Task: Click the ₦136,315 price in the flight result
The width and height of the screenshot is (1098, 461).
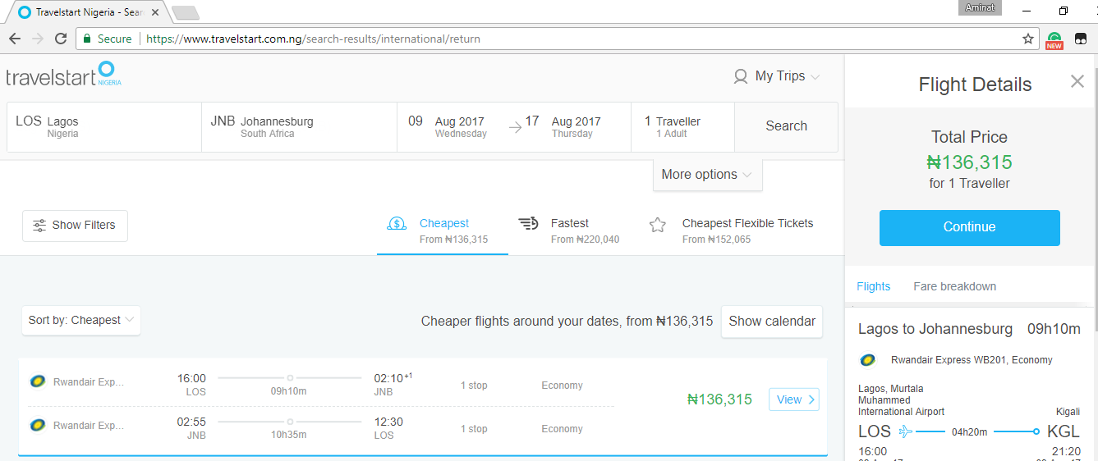Action: (719, 400)
